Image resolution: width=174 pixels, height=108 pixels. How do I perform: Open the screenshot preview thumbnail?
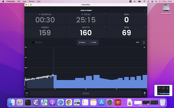(163, 90)
